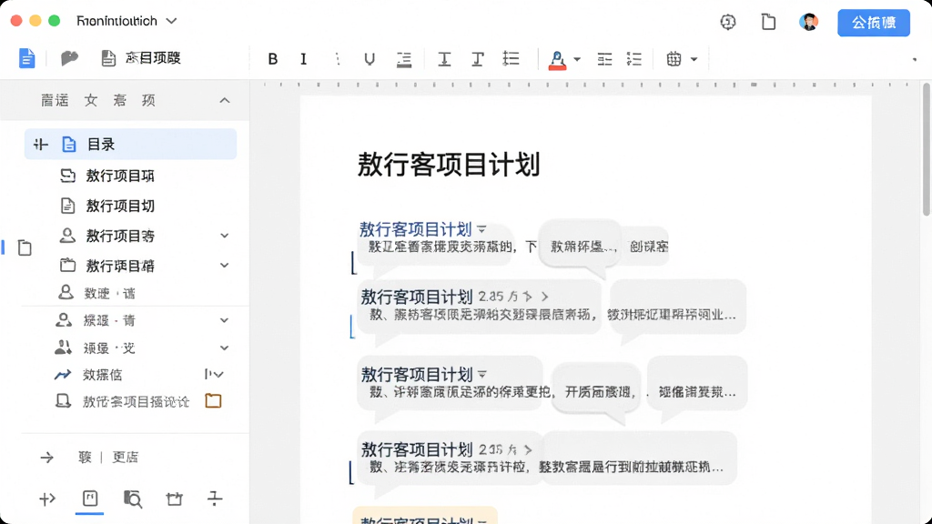Apply the red text highlight color
The height and width of the screenshot is (524, 932).
557,60
